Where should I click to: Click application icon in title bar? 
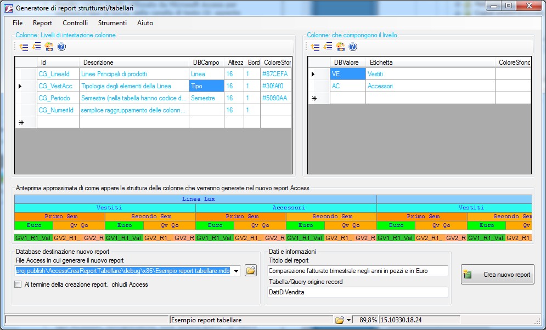[9, 8]
